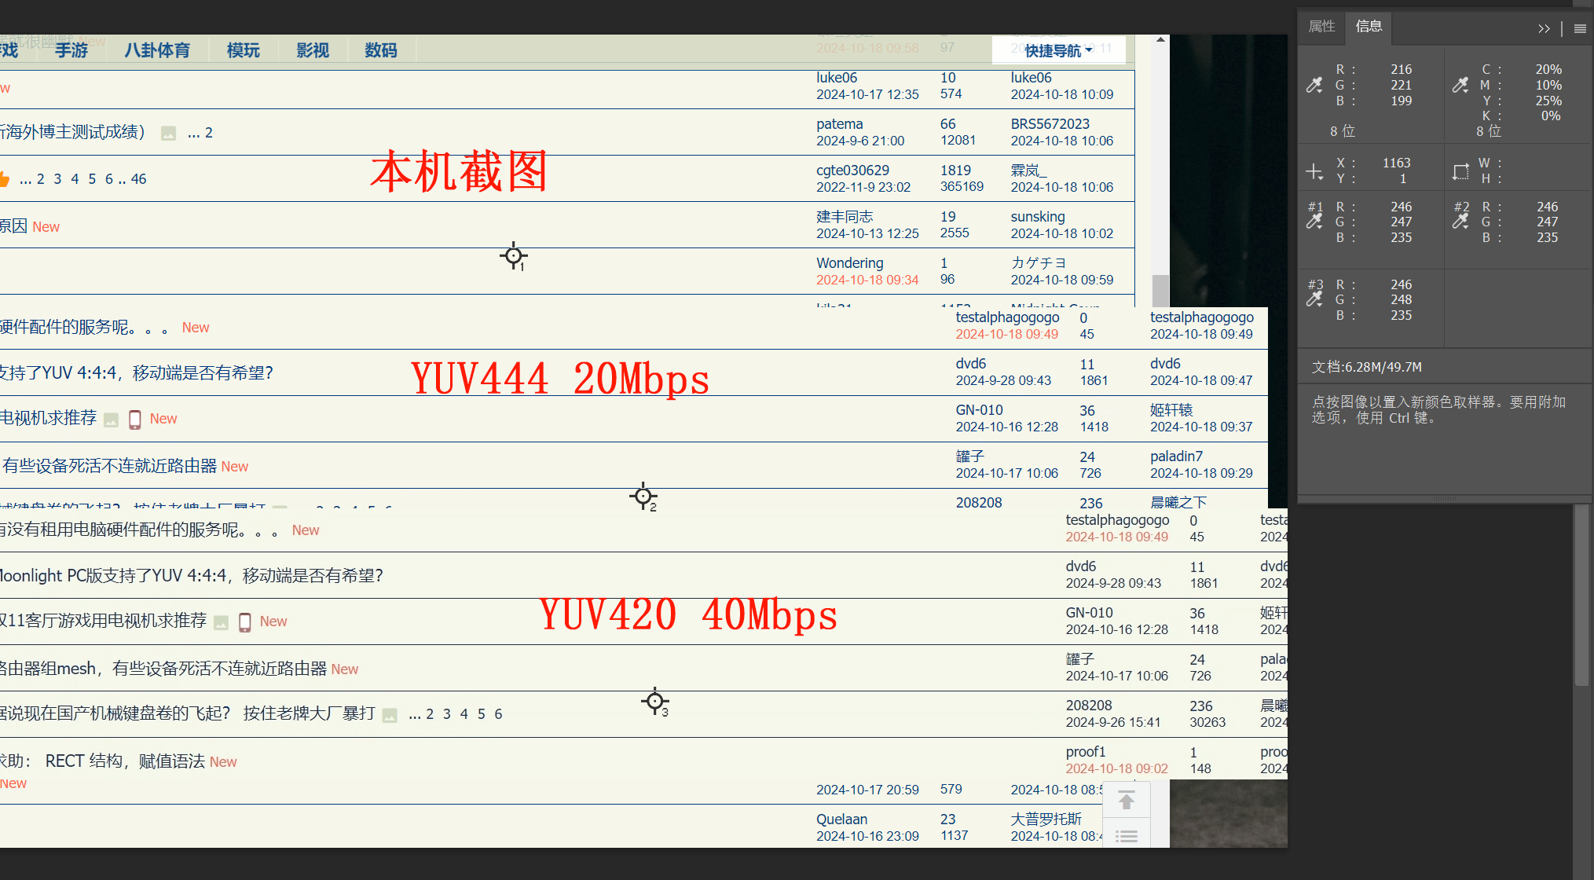Click the username paladin7
This screenshot has width=1594, height=880.
pos(1176,456)
